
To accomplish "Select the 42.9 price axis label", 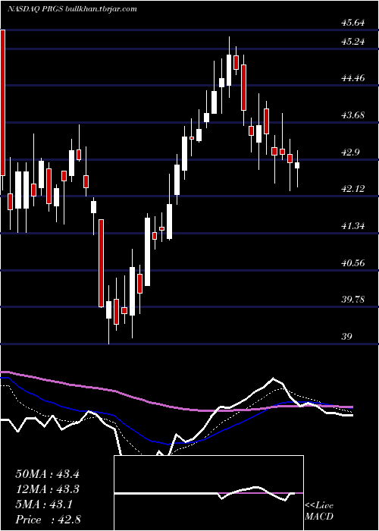I will click(350, 152).
